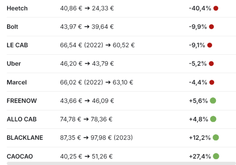Click the red dot beside Marcel -4,4%
This screenshot has width=236, height=165.
[212, 82]
